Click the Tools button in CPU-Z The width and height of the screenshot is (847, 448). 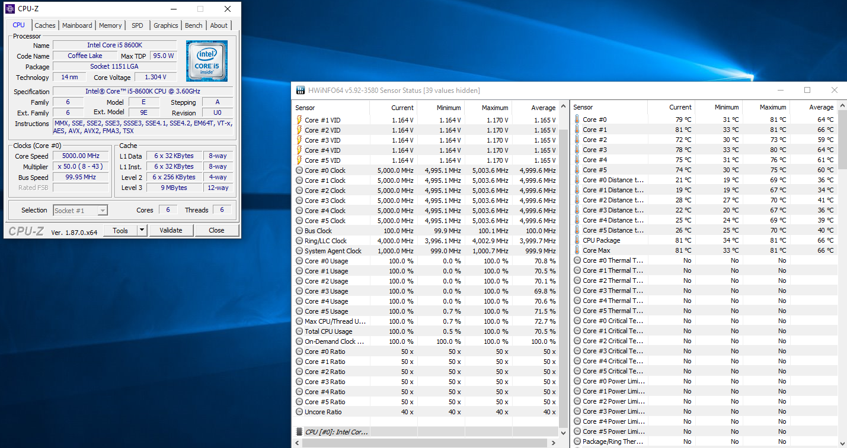(x=120, y=230)
